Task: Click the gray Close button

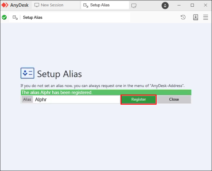Action: coord(174,99)
